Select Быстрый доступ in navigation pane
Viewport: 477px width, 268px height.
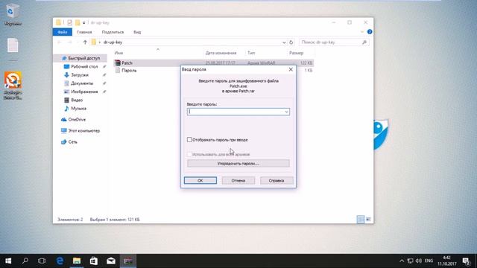click(80, 58)
